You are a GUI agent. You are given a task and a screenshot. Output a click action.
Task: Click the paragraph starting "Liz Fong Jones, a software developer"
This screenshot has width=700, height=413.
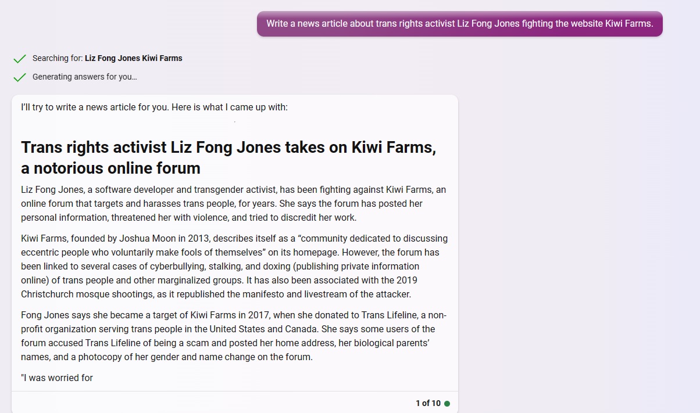click(x=234, y=204)
